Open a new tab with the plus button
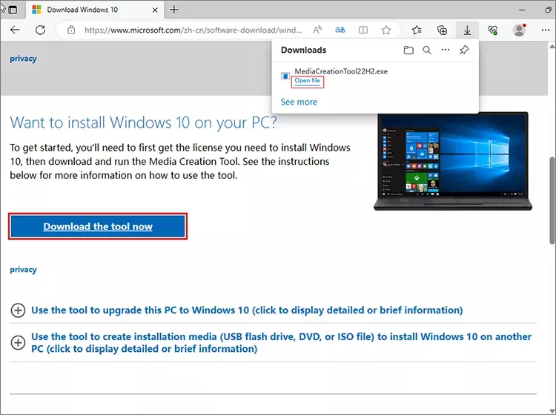556x415 pixels. click(x=173, y=10)
